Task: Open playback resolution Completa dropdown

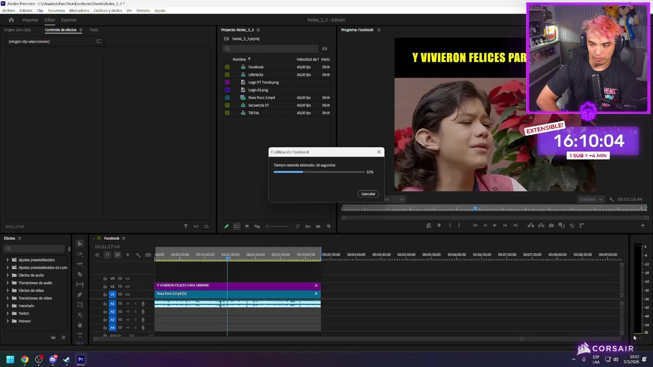Action: point(591,199)
